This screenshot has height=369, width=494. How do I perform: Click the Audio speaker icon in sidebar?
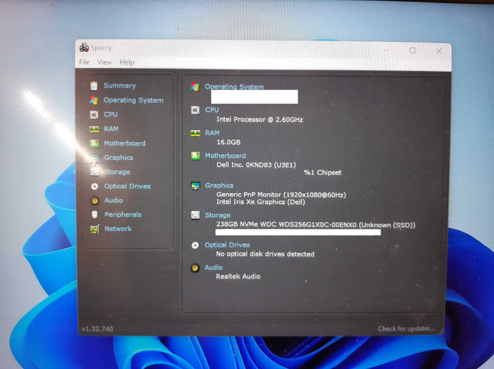tap(94, 201)
